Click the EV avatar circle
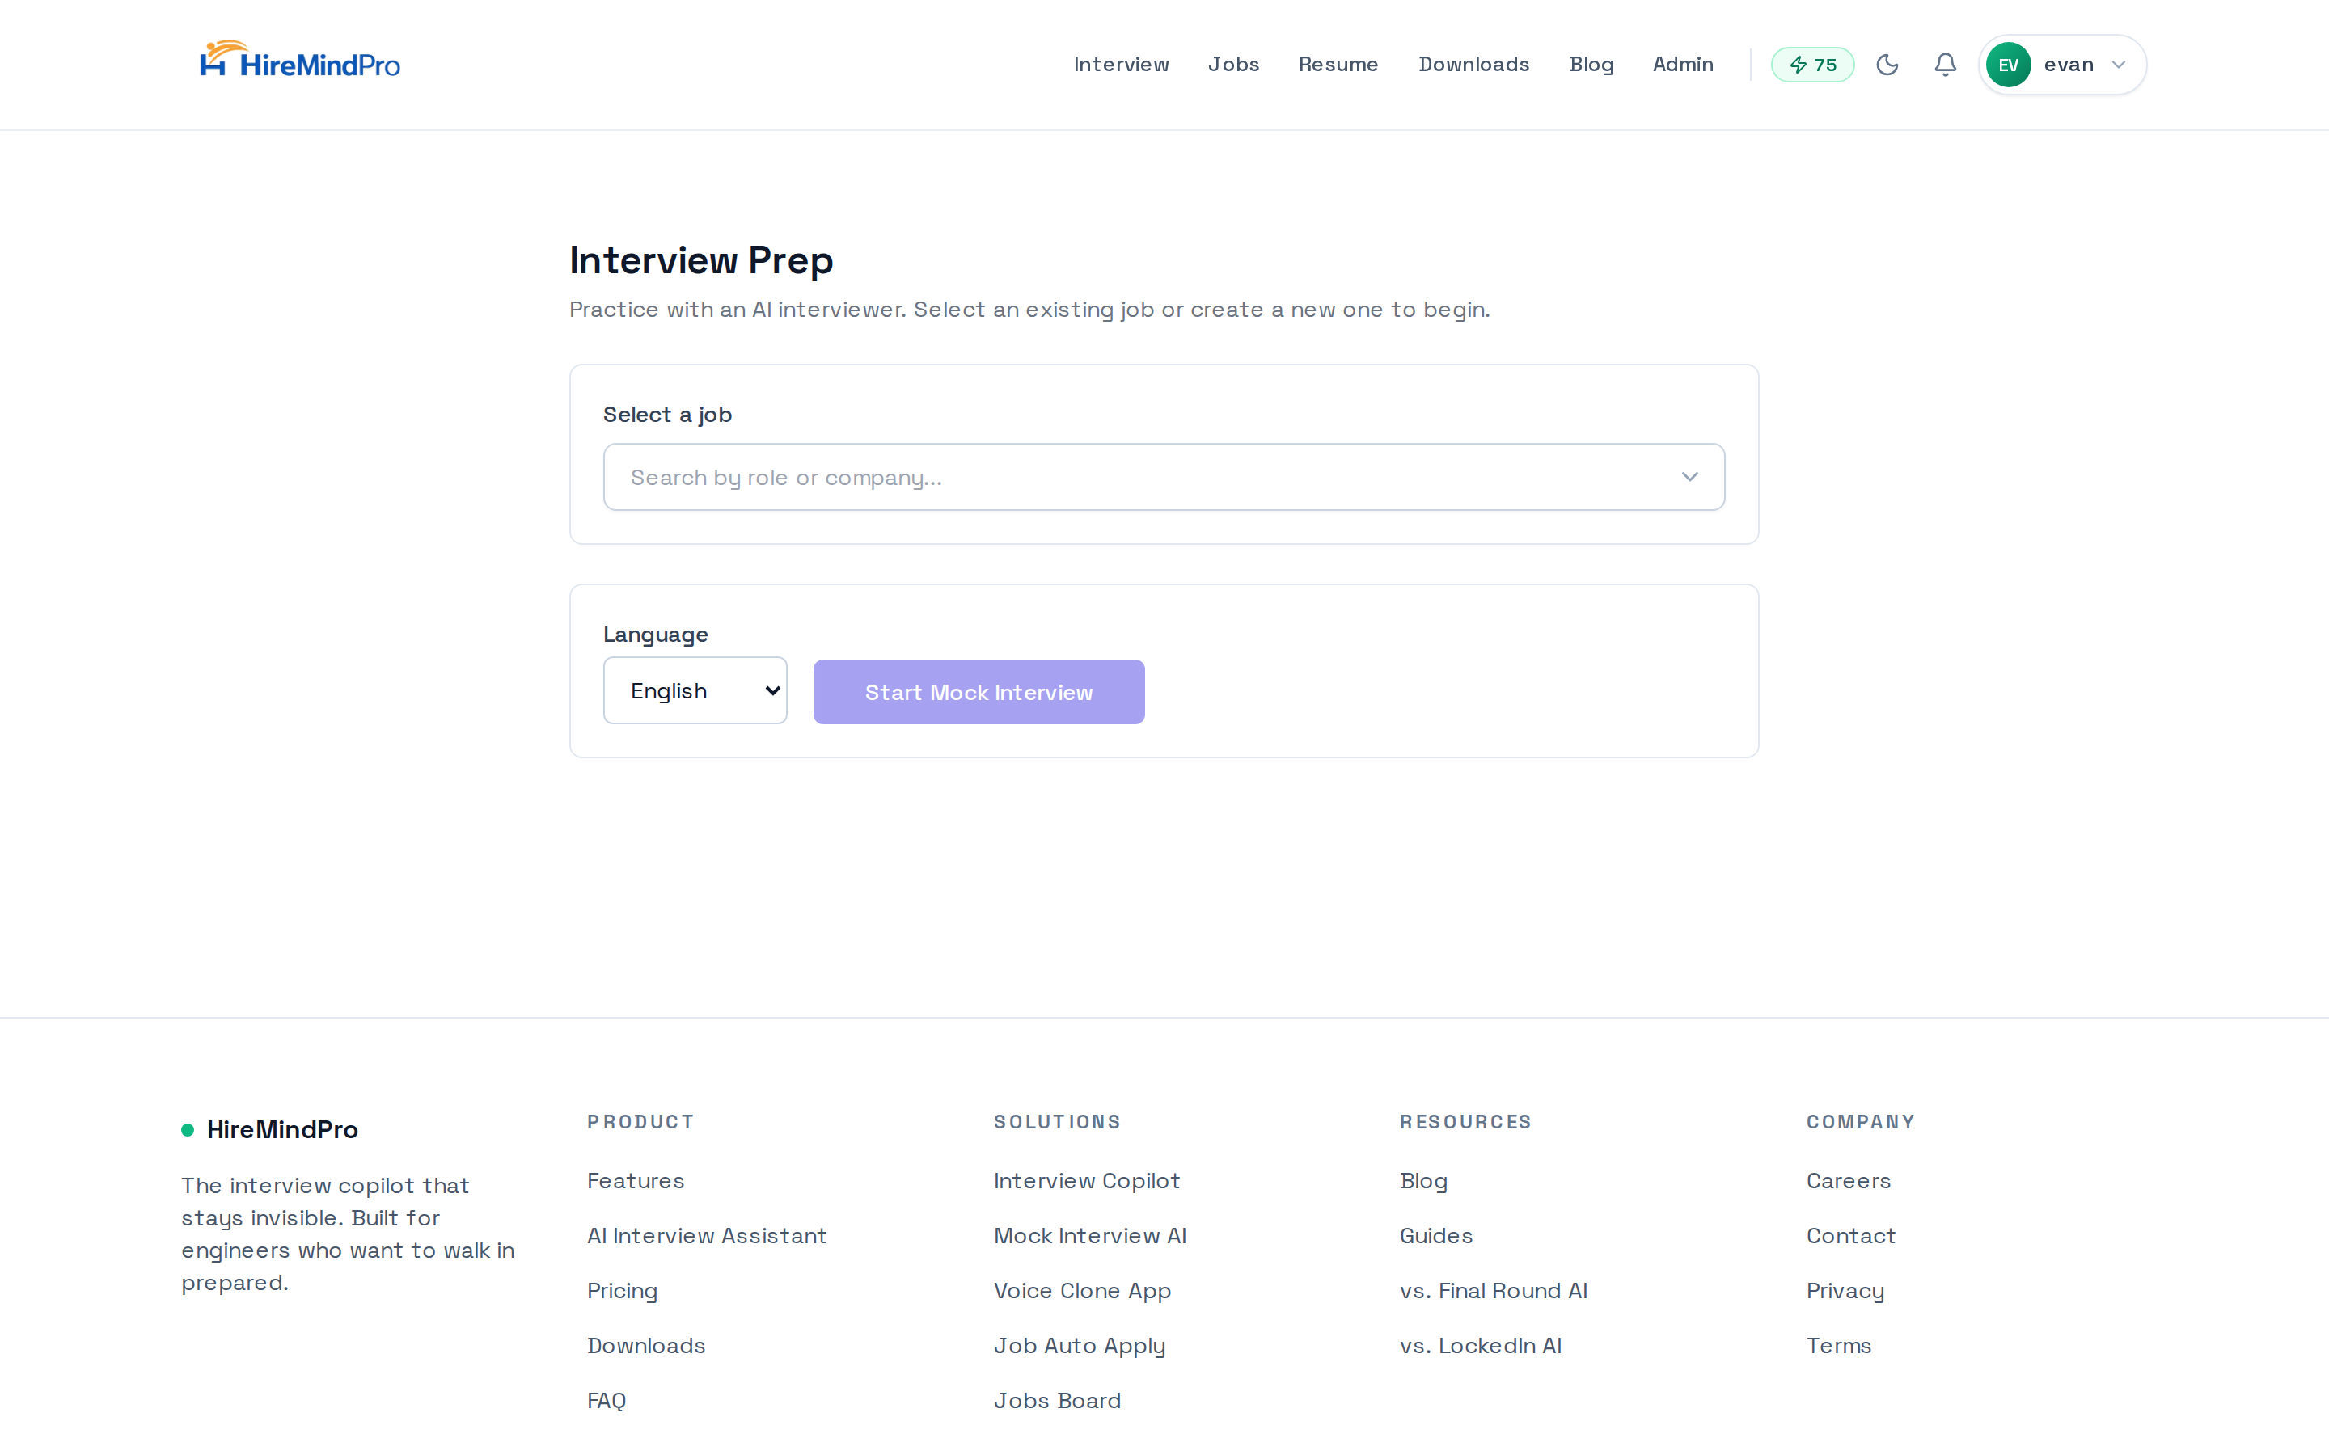Screen dimensions: 2329x1455 click(x=2008, y=65)
